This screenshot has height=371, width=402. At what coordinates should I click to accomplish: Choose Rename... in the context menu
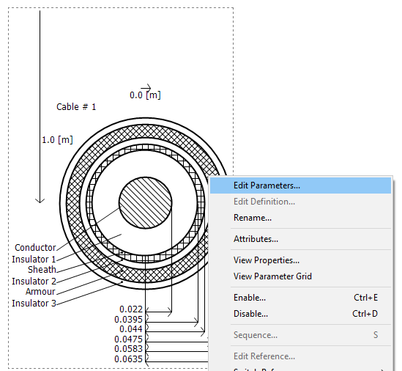pos(300,218)
